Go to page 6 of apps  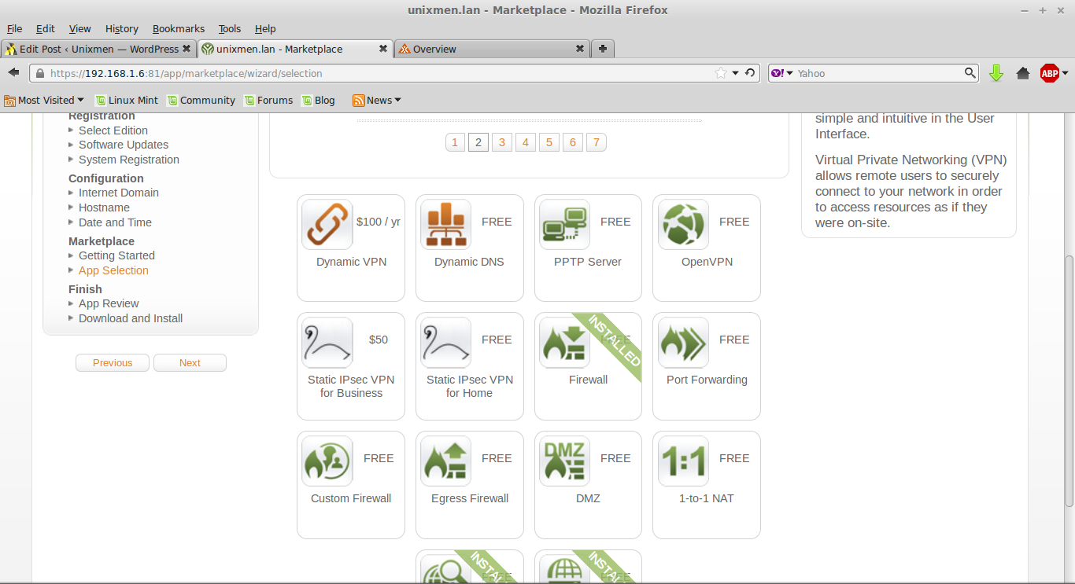point(573,142)
